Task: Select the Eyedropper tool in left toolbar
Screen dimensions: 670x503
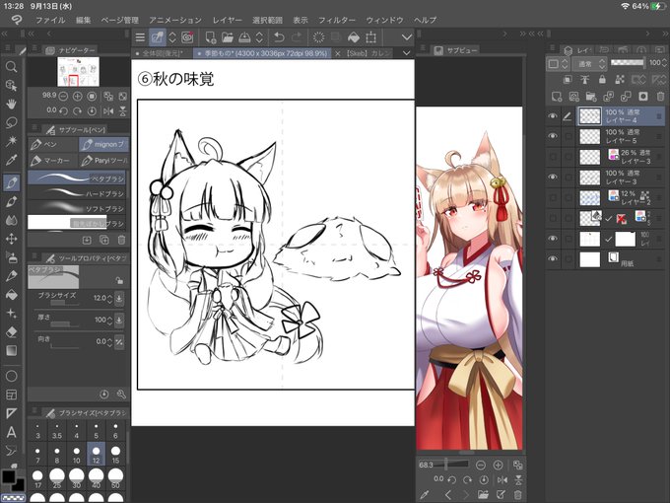Action: tap(12, 160)
